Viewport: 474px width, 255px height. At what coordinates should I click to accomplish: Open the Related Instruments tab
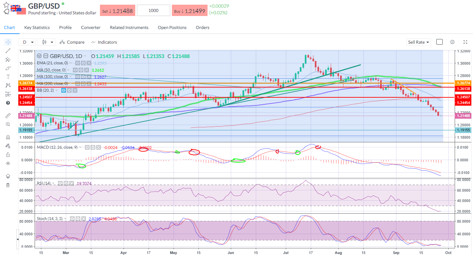coord(129,27)
